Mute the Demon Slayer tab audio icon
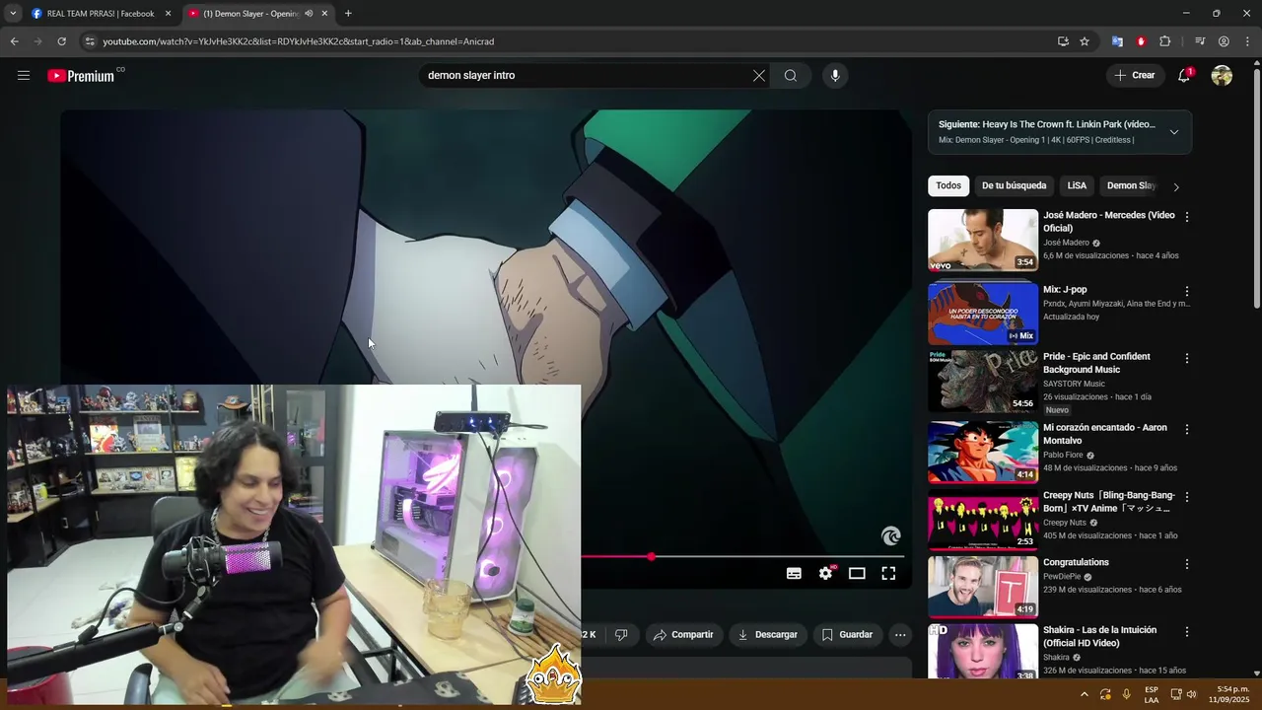1262x710 pixels. pyautogui.click(x=309, y=14)
